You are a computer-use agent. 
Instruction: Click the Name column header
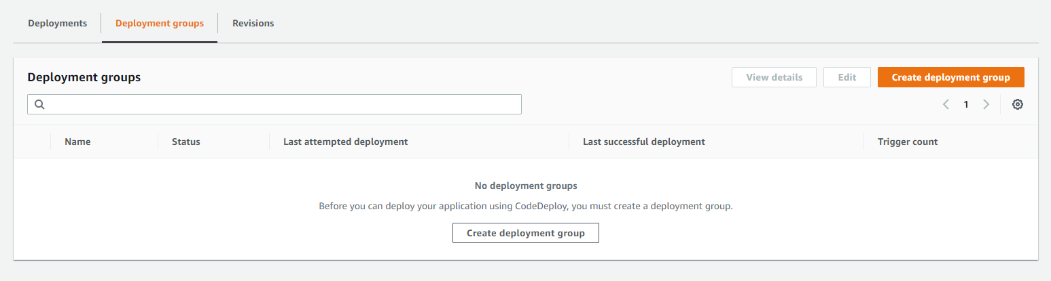pyautogui.click(x=77, y=142)
